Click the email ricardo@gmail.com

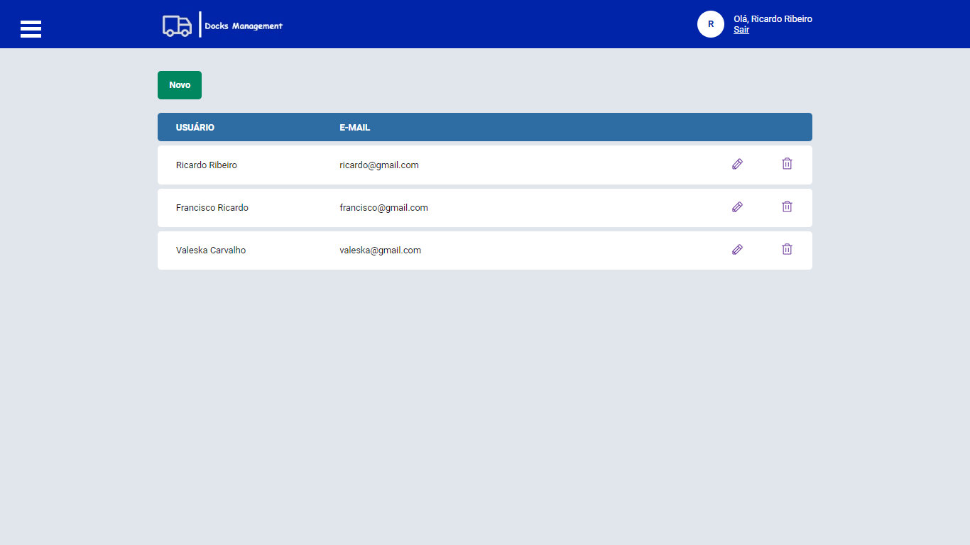[379, 165]
